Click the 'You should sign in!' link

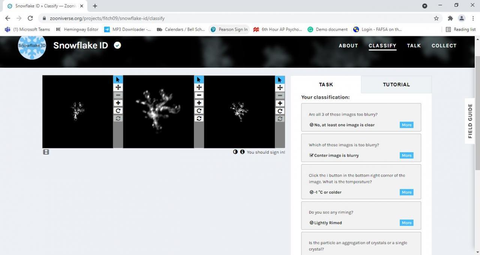(266, 152)
